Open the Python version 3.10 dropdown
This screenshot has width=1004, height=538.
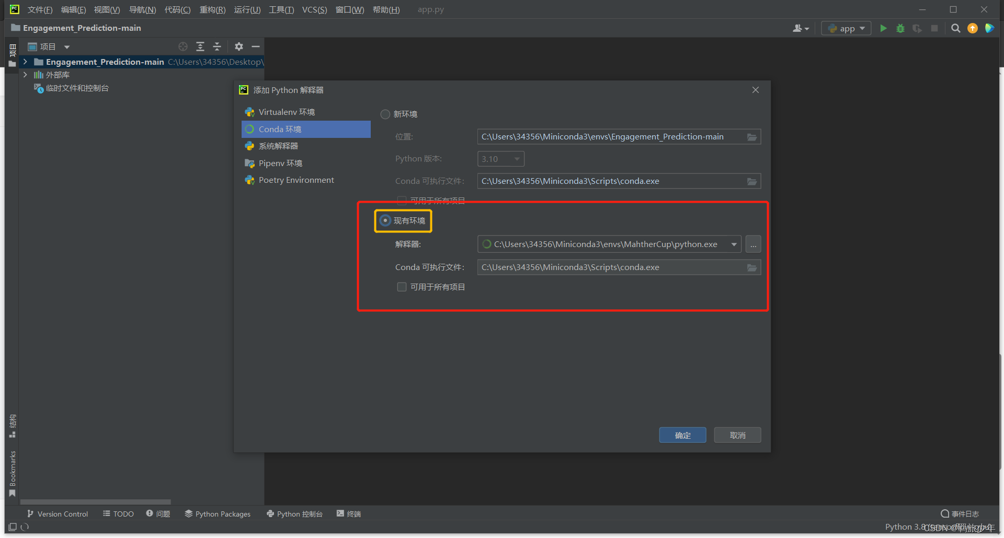pos(500,159)
